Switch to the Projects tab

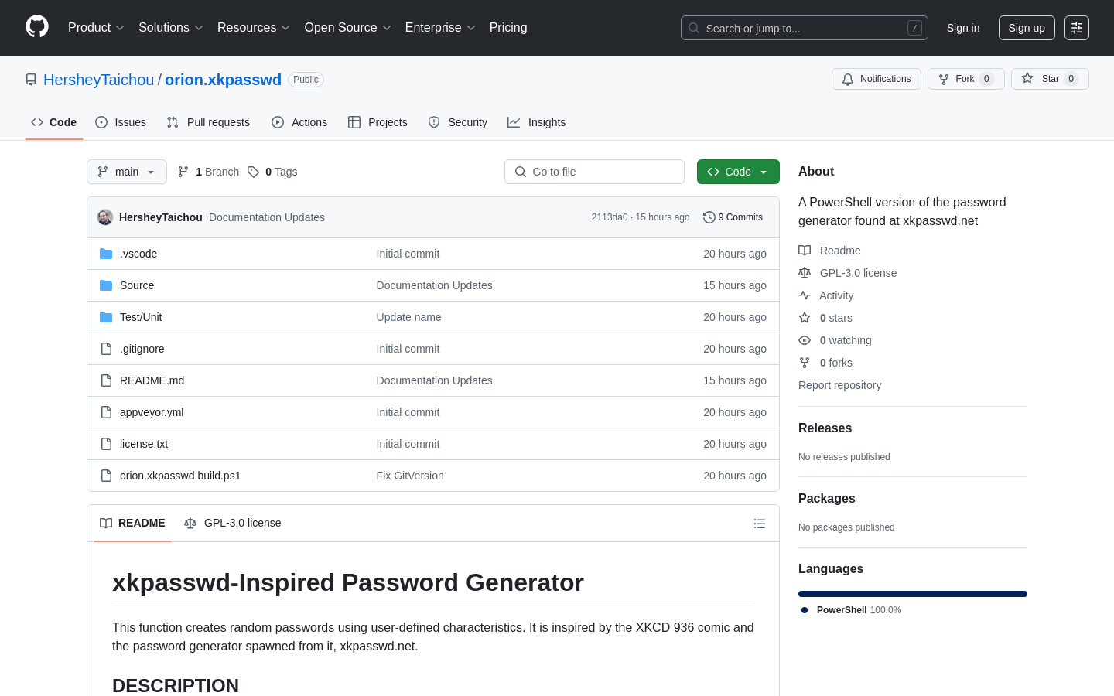coord(378,122)
